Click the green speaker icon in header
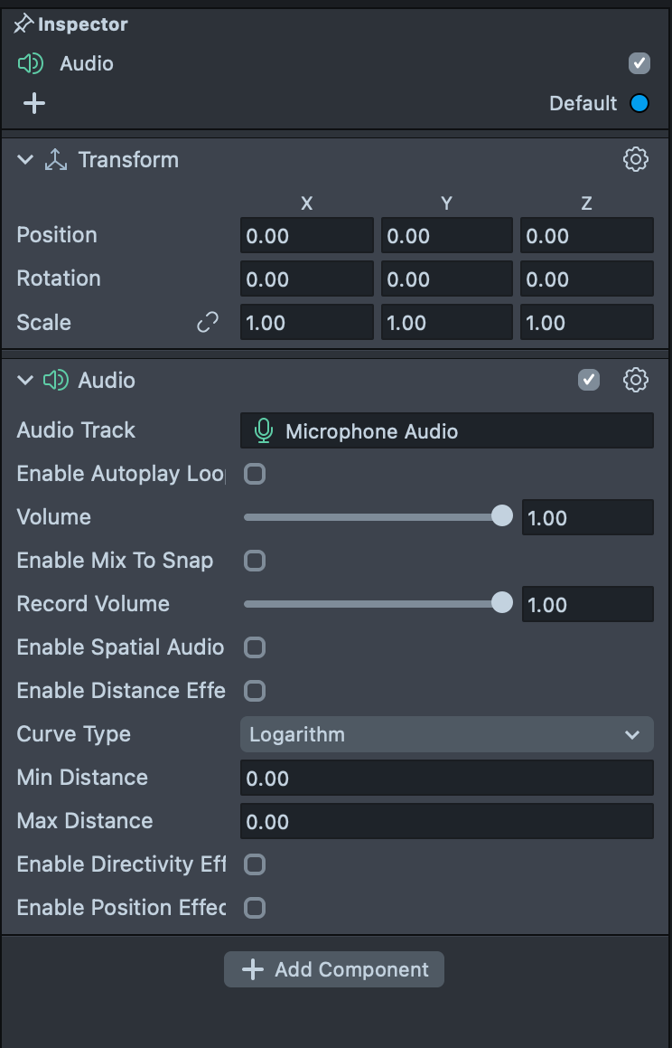The height and width of the screenshot is (1048, 672). (31, 63)
